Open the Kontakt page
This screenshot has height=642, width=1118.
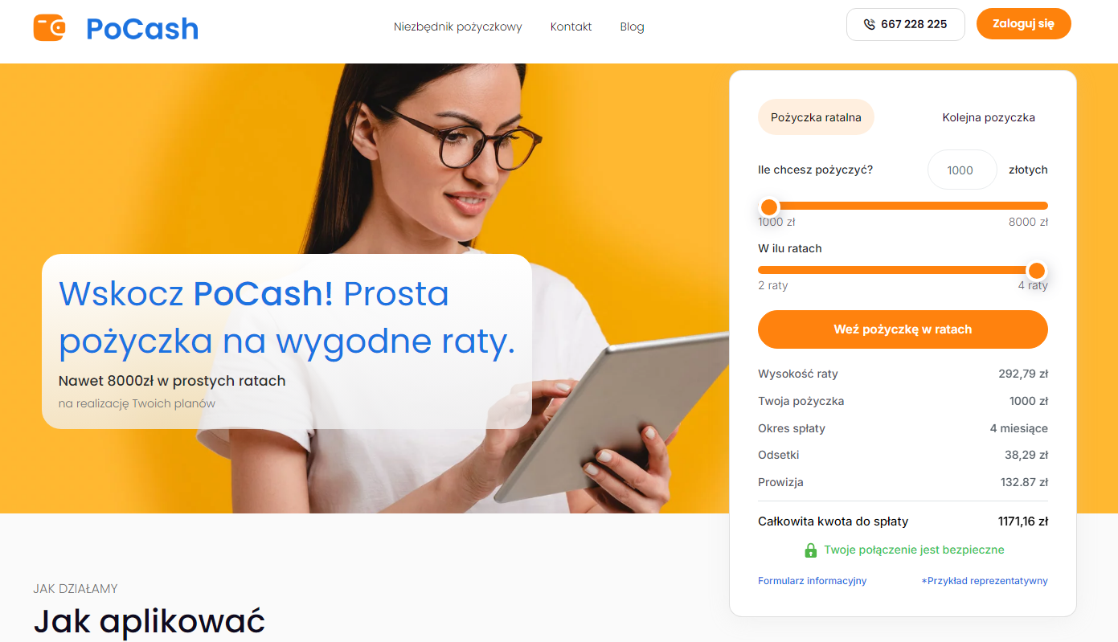click(571, 27)
